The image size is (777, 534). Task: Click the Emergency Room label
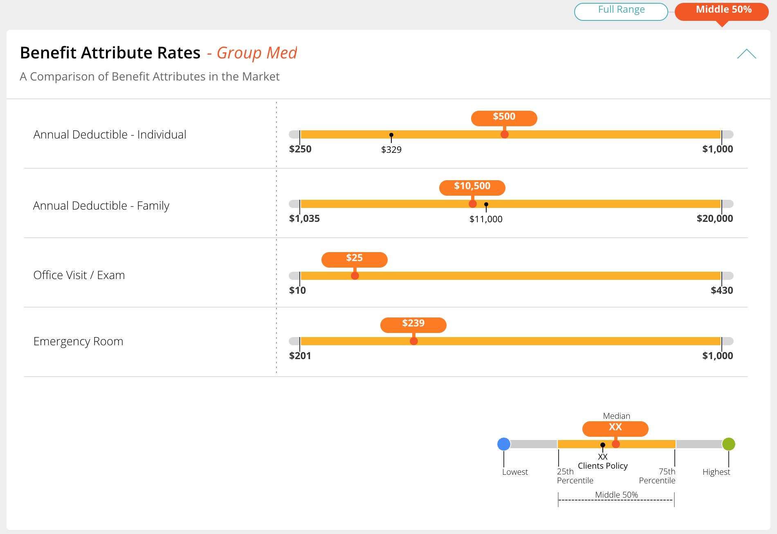[78, 341]
